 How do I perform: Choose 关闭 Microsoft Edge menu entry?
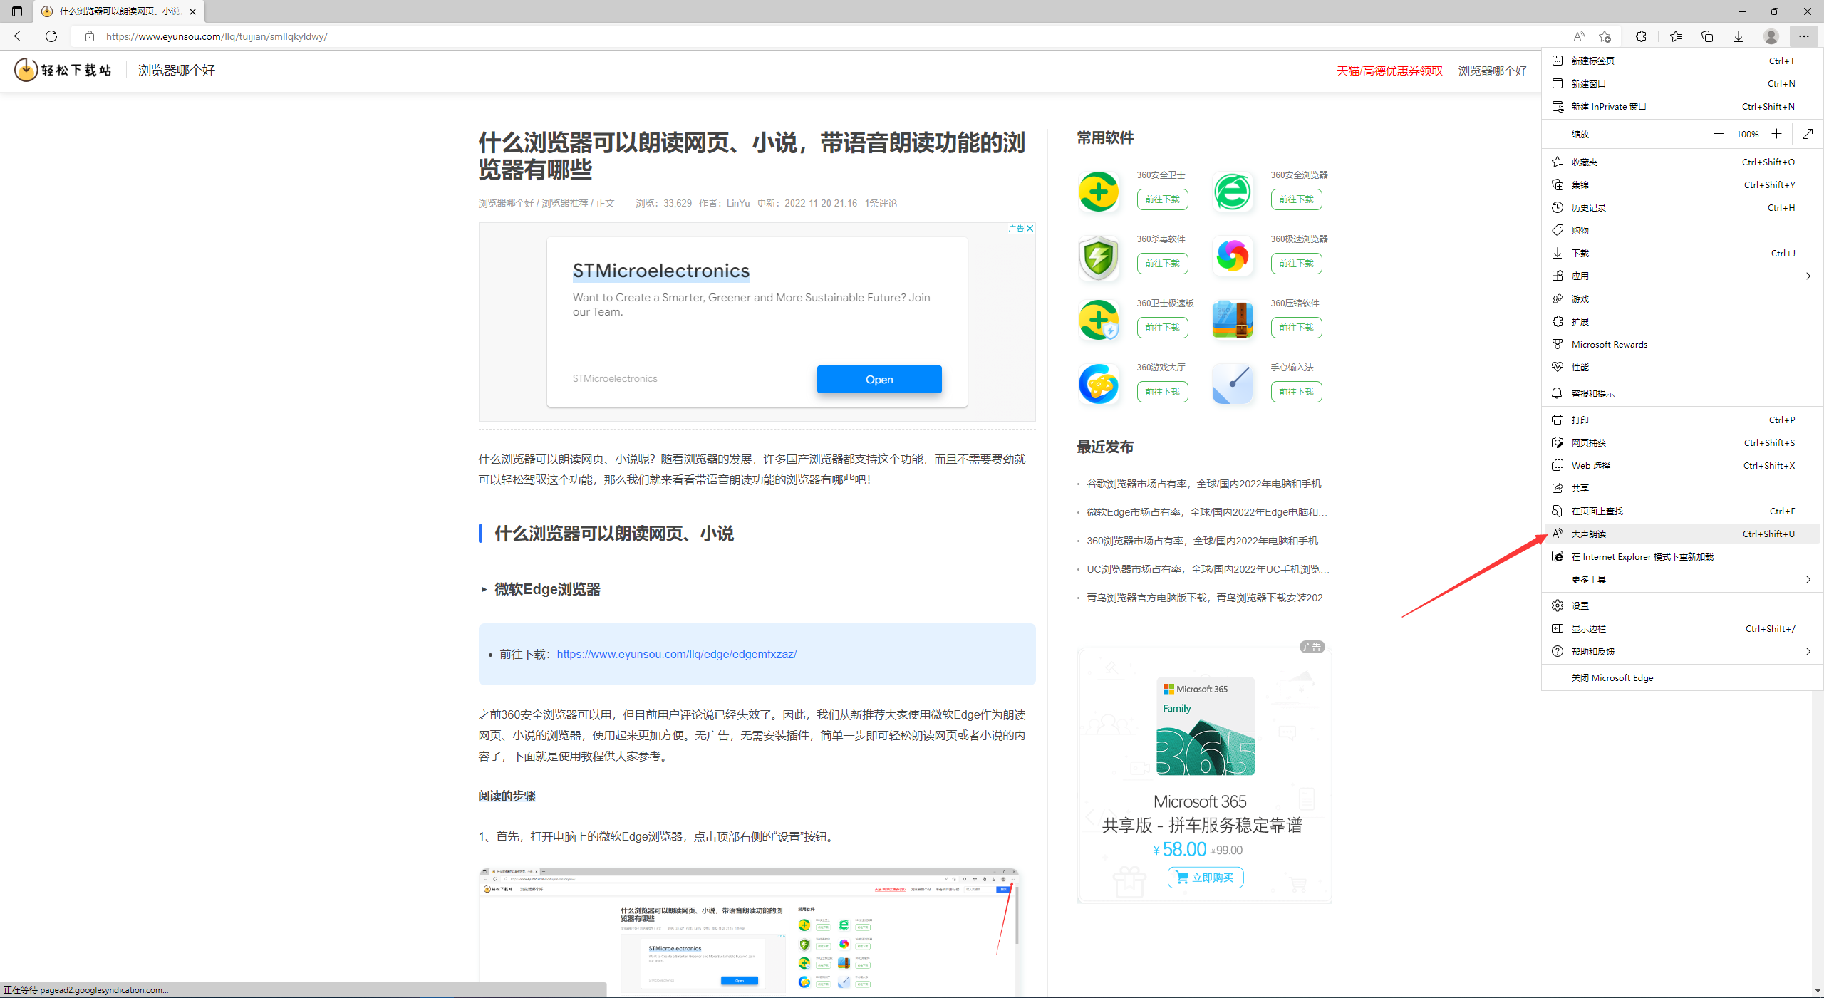[1681, 677]
